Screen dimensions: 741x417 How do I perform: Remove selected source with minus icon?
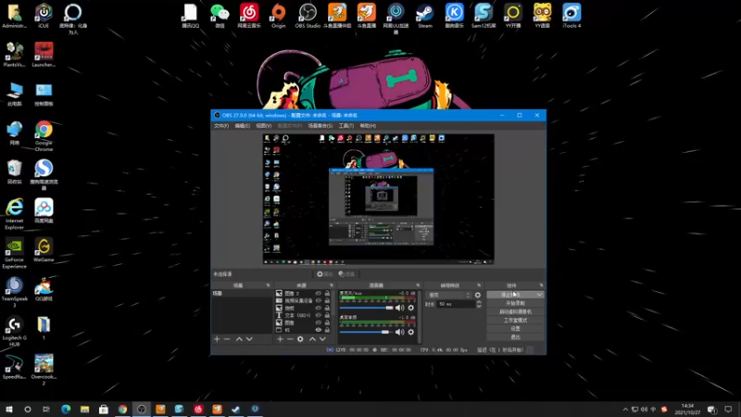pyautogui.click(x=290, y=339)
